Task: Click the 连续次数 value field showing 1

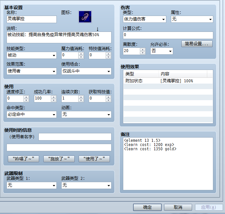Action: (x=70, y=99)
